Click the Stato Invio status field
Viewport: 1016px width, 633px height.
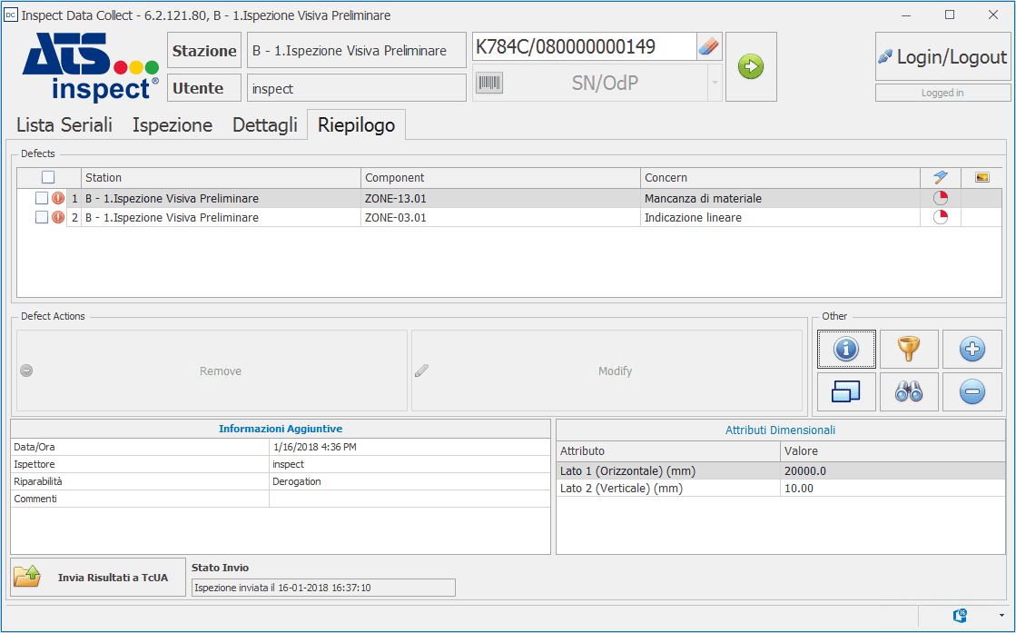(x=323, y=588)
